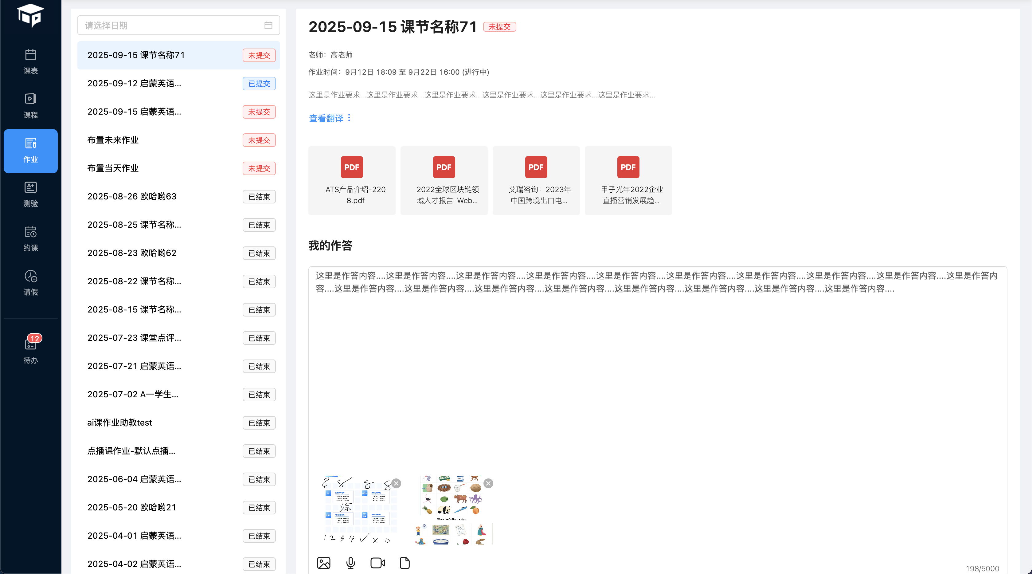This screenshot has width=1032, height=574.
Task: Remove the second animal pictures attachment
Action: tap(488, 483)
